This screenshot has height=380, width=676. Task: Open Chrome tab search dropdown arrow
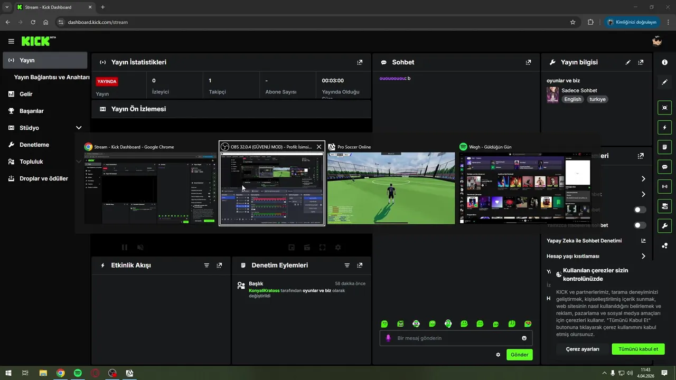point(7,7)
